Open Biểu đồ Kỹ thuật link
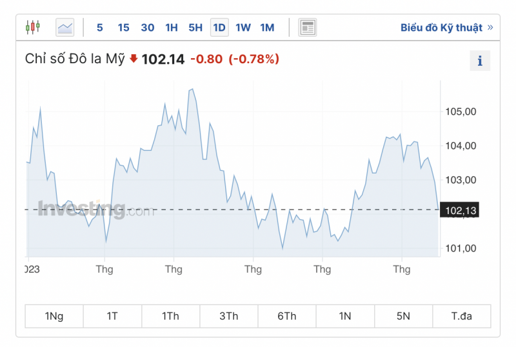This screenshot has width=516, height=347. coord(441,27)
